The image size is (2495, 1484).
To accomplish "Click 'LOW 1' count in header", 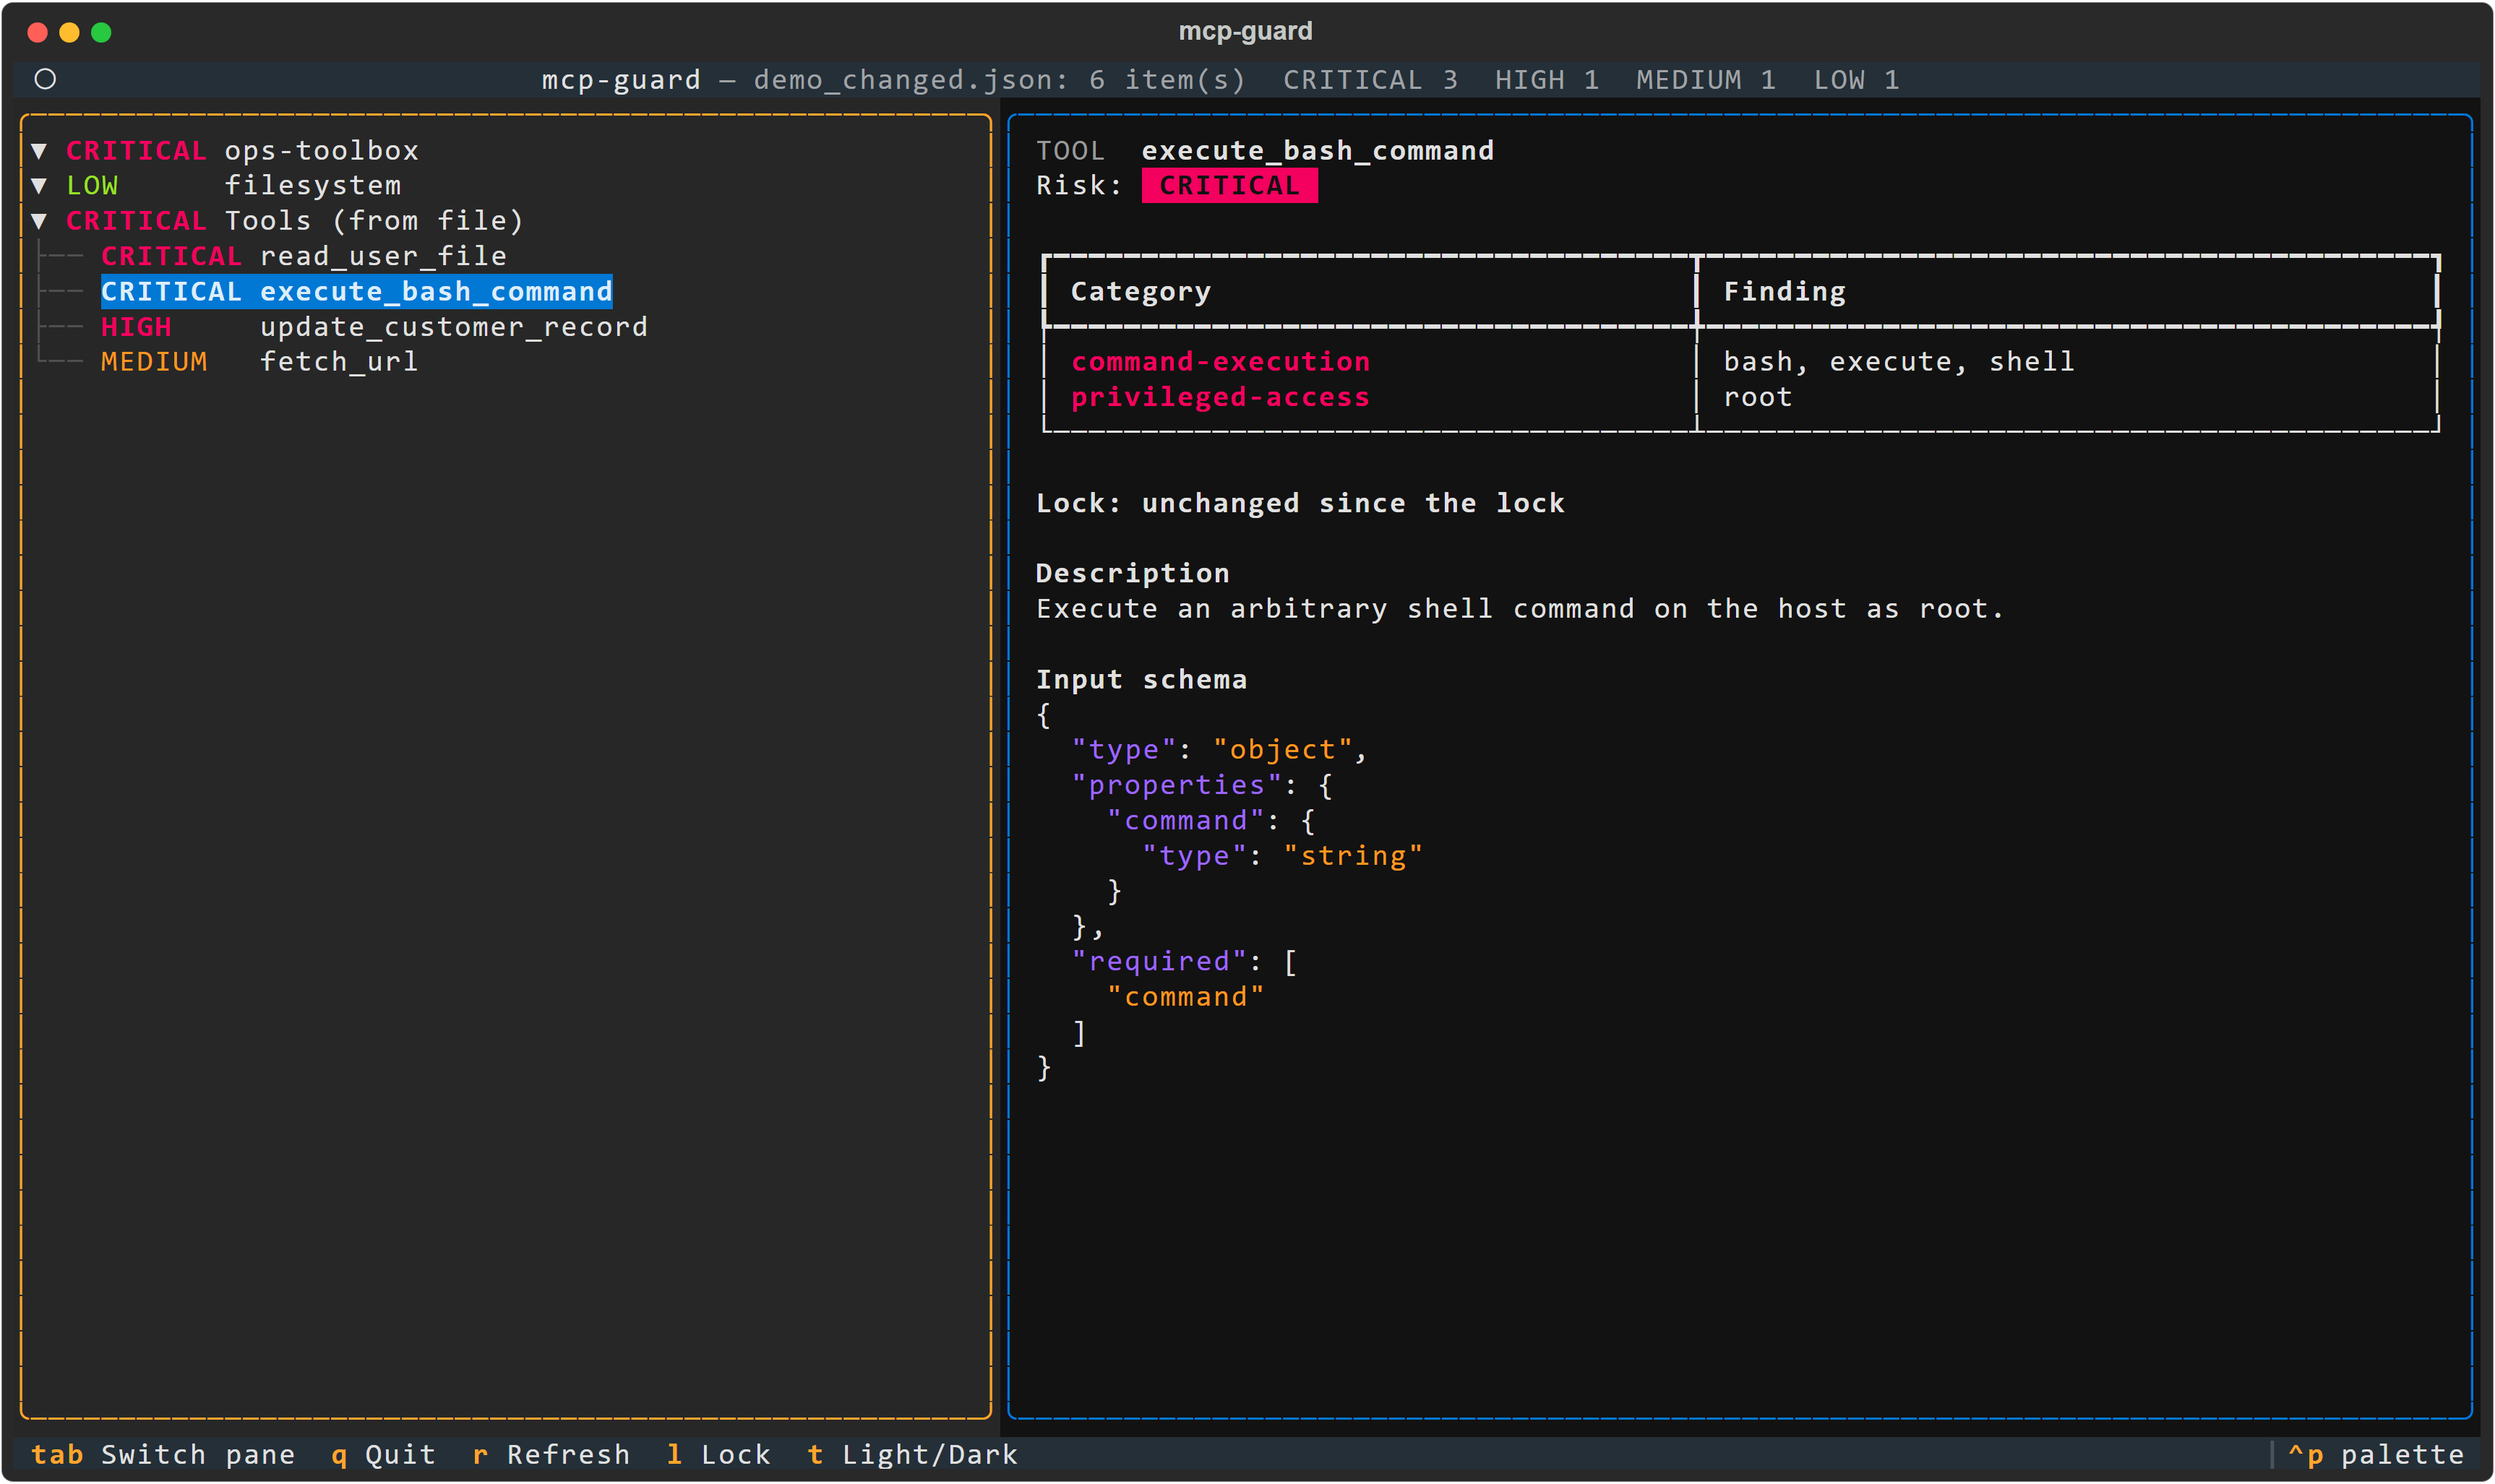I will coord(1857,80).
